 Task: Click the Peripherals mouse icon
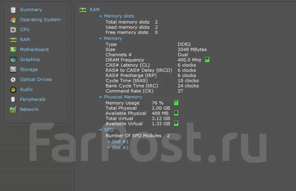(13, 99)
